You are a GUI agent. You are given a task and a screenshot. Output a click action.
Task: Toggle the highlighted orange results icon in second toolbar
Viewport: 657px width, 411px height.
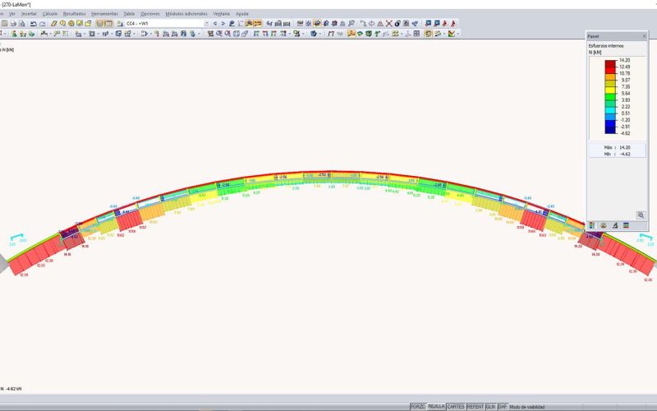(351, 34)
